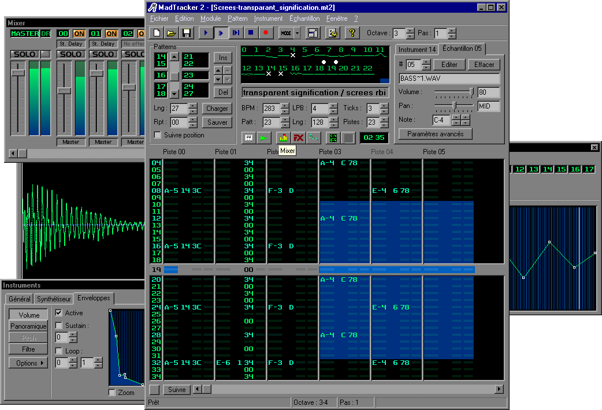Open a module with the folder icon
This screenshot has width=602, height=410.
pyautogui.click(x=171, y=33)
